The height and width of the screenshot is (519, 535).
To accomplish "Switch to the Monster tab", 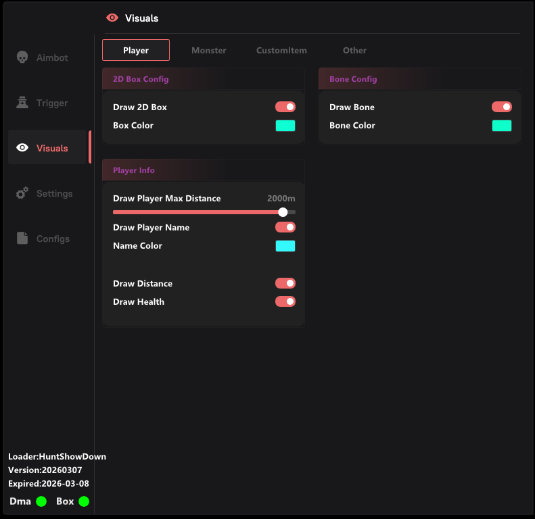I will pyautogui.click(x=208, y=51).
